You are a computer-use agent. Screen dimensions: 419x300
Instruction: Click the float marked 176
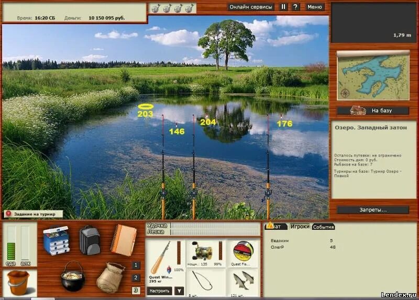pyautogui.click(x=281, y=117)
